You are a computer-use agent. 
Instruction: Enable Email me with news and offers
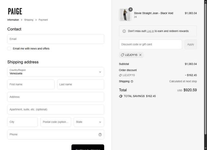(x=9, y=48)
